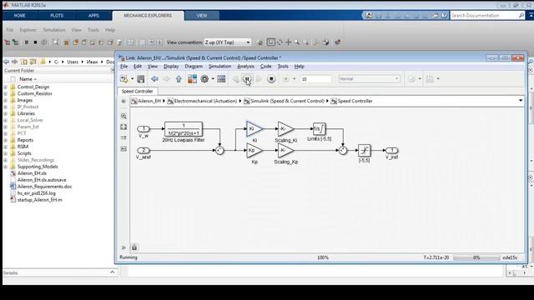Select Aileron_Requirements.doc file
Viewport: 534px width, 300px height.
[44, 187]
